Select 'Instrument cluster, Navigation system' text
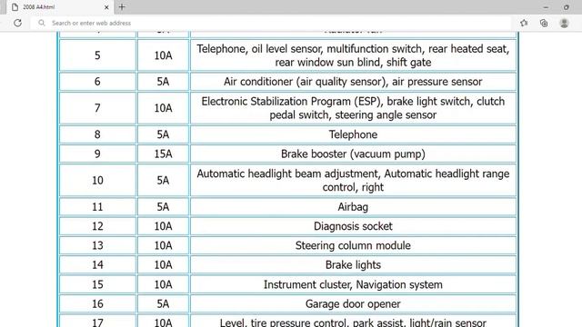The image size is (582, 327). click(x=353, y=284)
